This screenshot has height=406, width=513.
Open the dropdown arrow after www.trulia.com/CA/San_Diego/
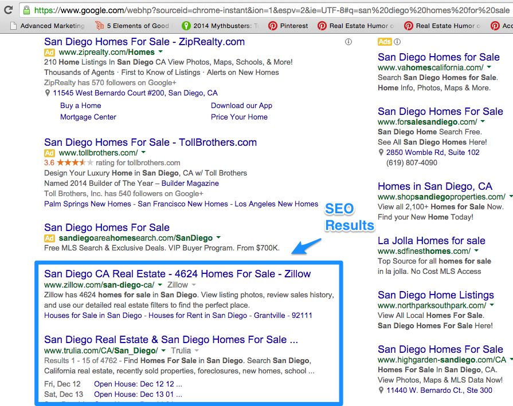[x=163, y=351]
